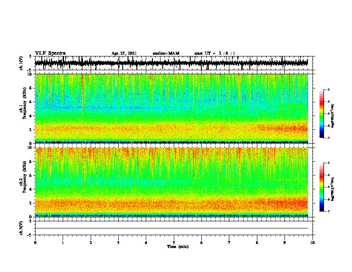Viewport: 352px width, 272px height.
Task: Click the ch.1 spectrogram color scale bar
Action: click(x=322, y=114)
